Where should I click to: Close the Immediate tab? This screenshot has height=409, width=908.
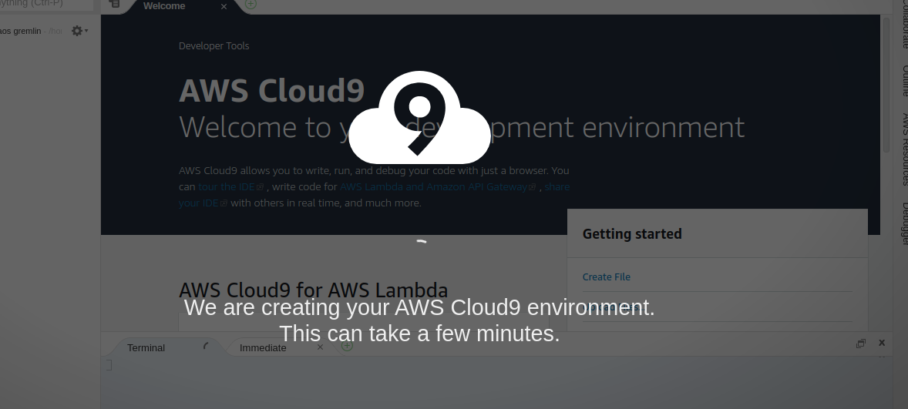tap(321, 347)
